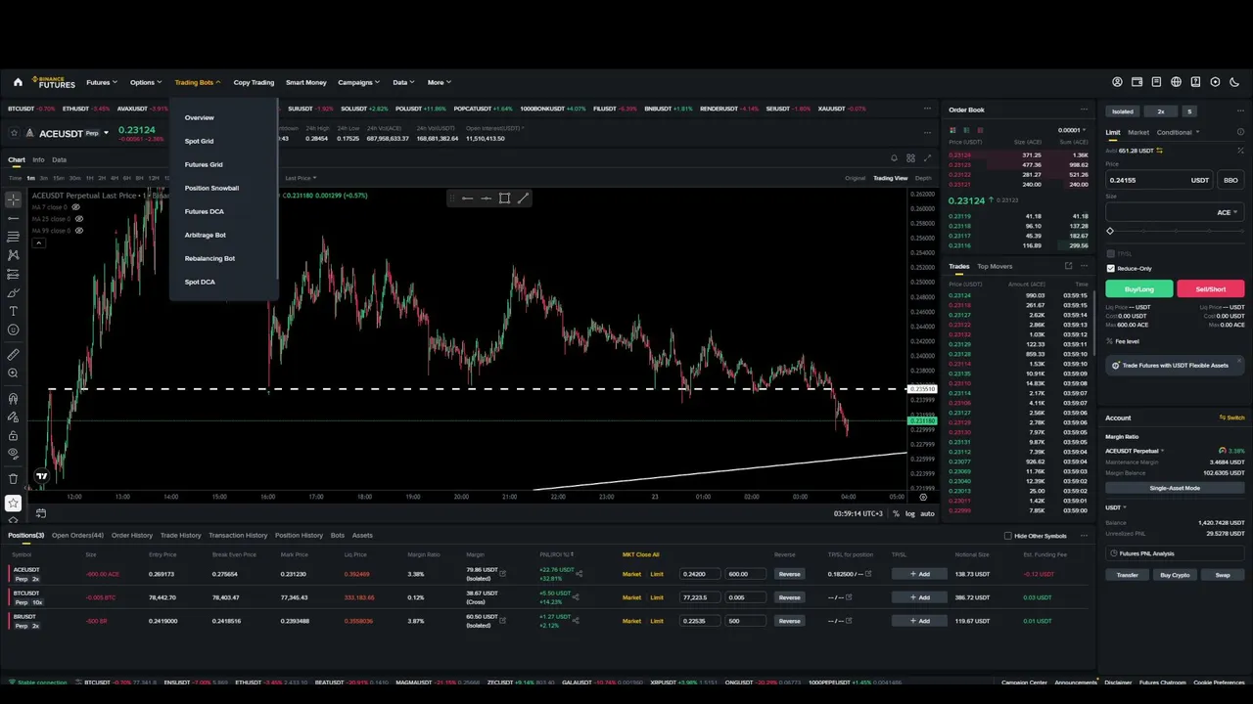Expand the chart to fullscreen
Image resolution: width=1253 pixels, height=704 pixels.
(x=928, y=158)
